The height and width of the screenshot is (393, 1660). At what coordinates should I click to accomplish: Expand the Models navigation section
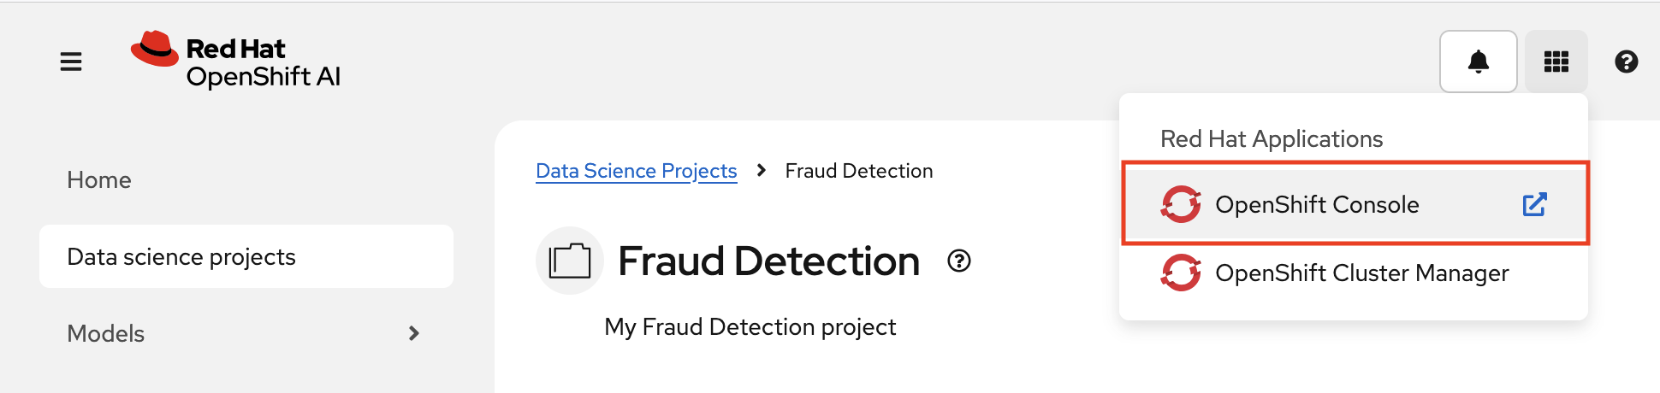[x=246, y=333]
